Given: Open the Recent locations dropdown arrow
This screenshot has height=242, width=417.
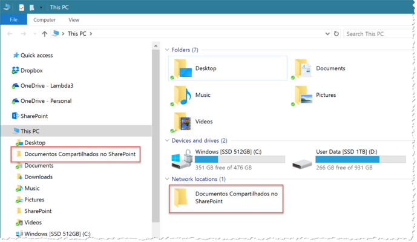Looking at the screenshot, I should 34,34.
